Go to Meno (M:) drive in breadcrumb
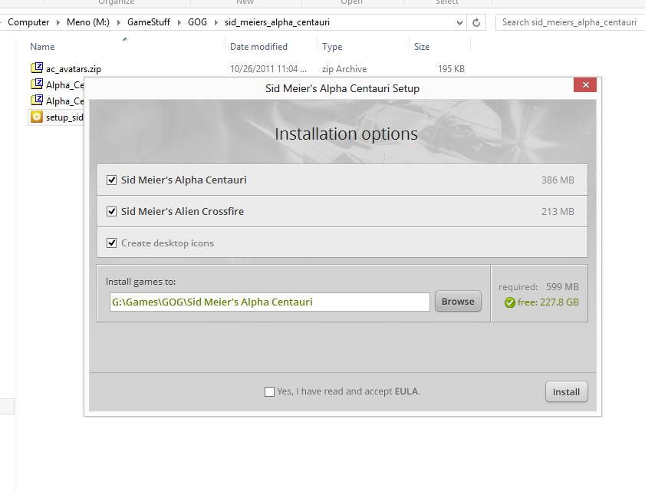This screenshot has width=645, height=492. tap(88, 22)
